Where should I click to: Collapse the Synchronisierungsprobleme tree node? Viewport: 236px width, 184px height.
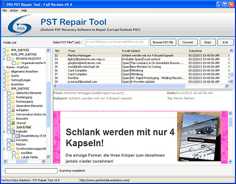tap(4, 149)
